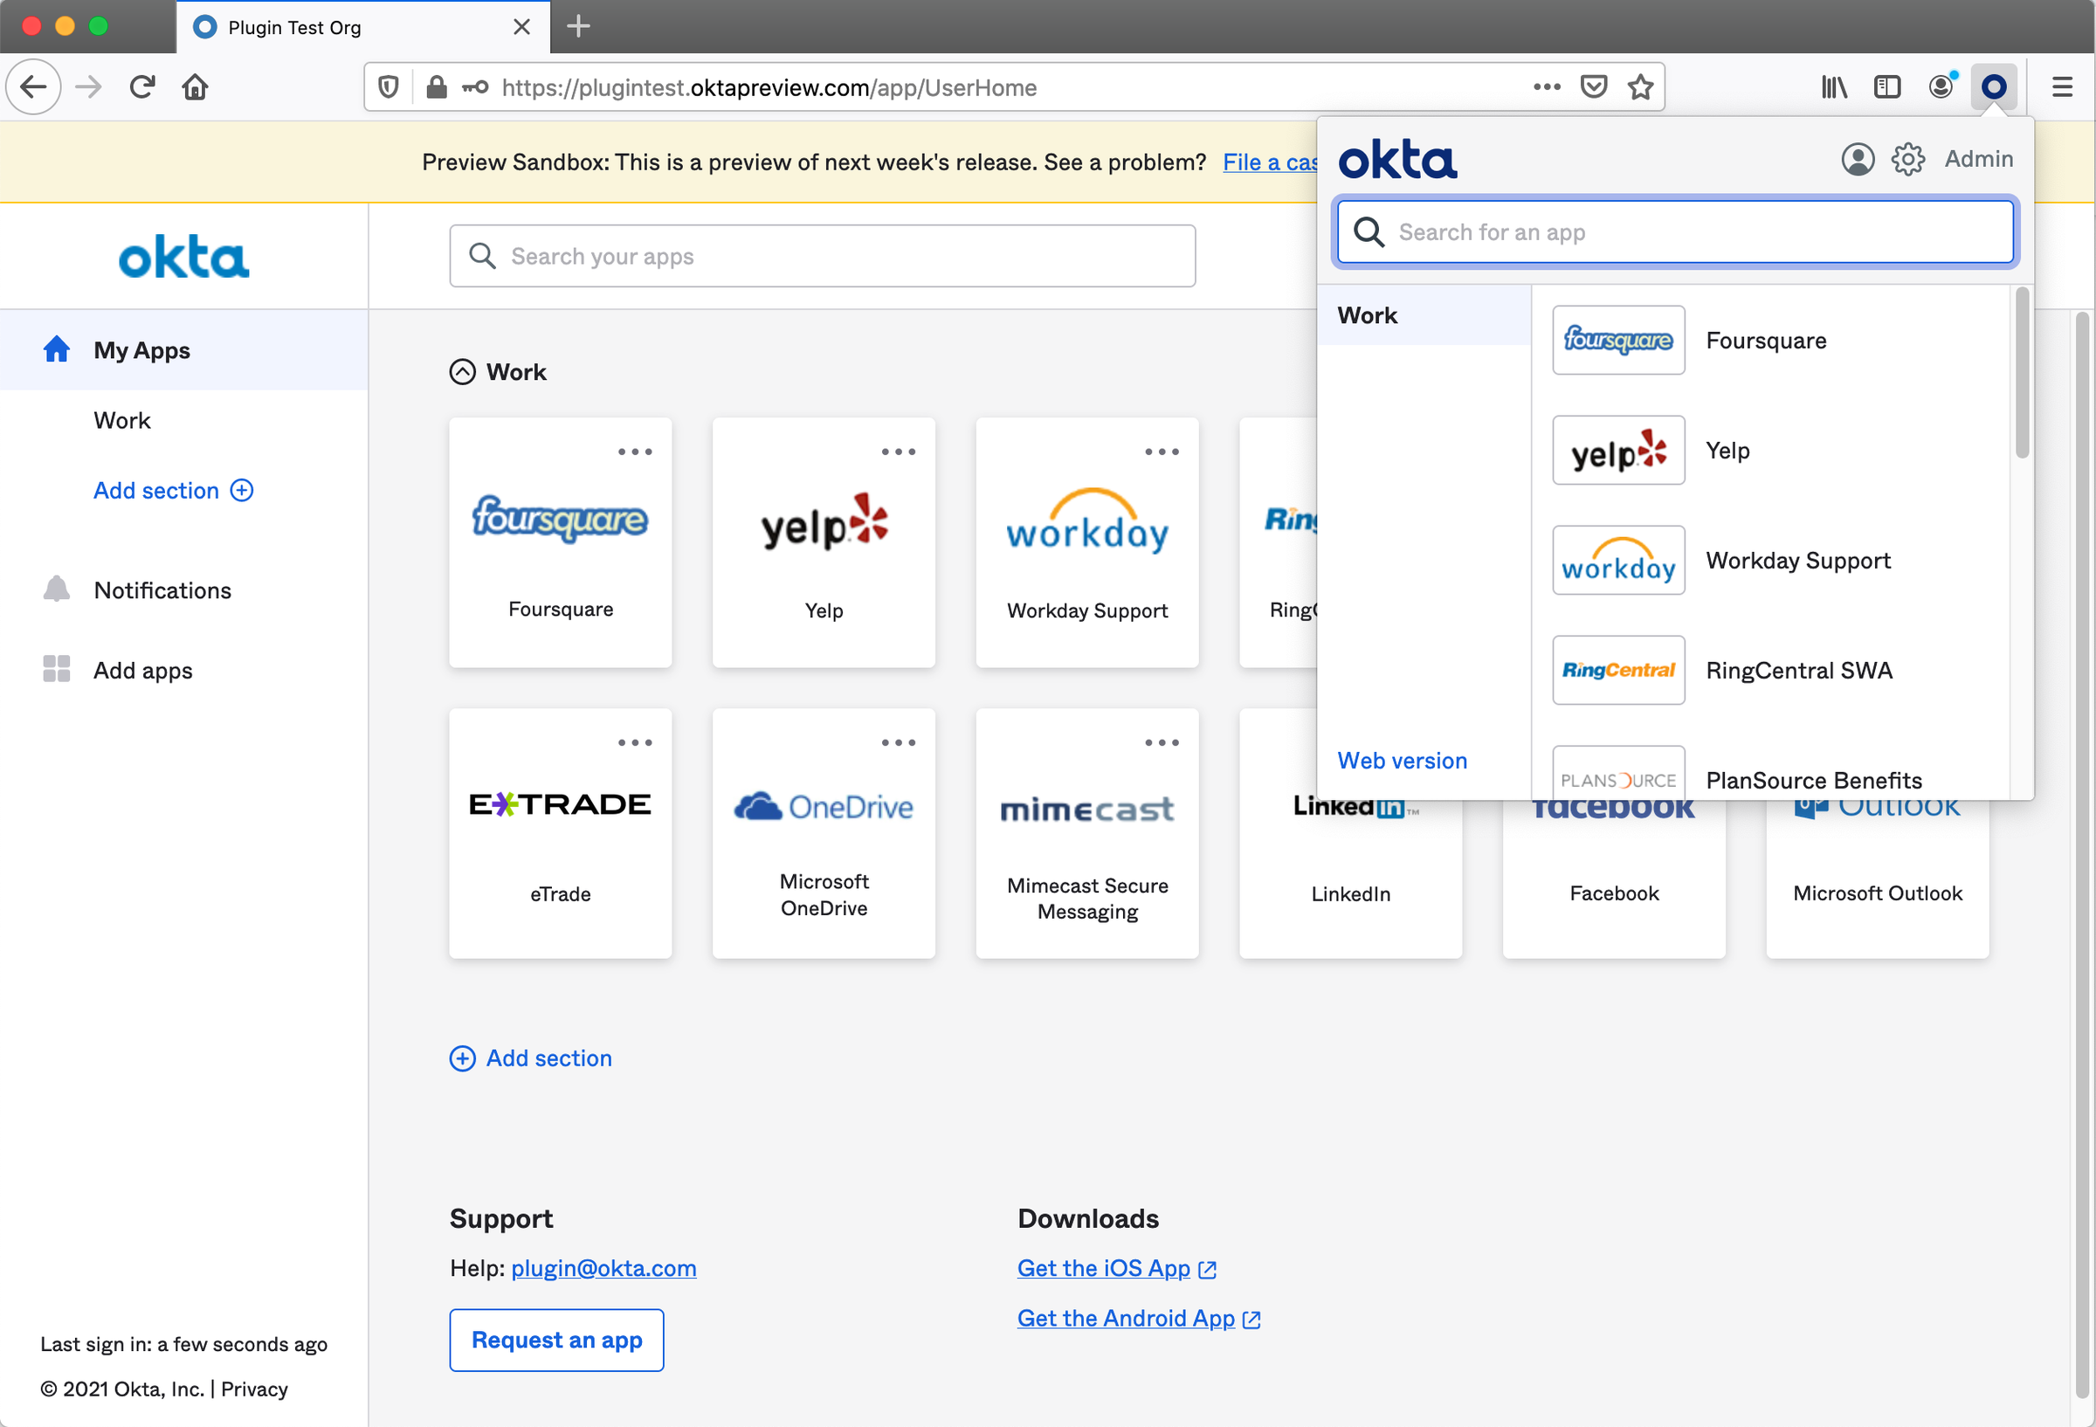Viewport: 2096px width, 1427px height.
Task: Open the Yelp tile options menu
Action: [x=899, y=451]
